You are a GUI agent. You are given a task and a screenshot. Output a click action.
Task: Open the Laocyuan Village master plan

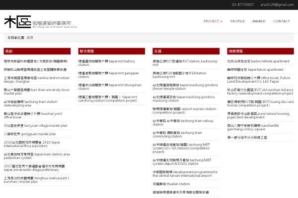[x=35, y=126]
